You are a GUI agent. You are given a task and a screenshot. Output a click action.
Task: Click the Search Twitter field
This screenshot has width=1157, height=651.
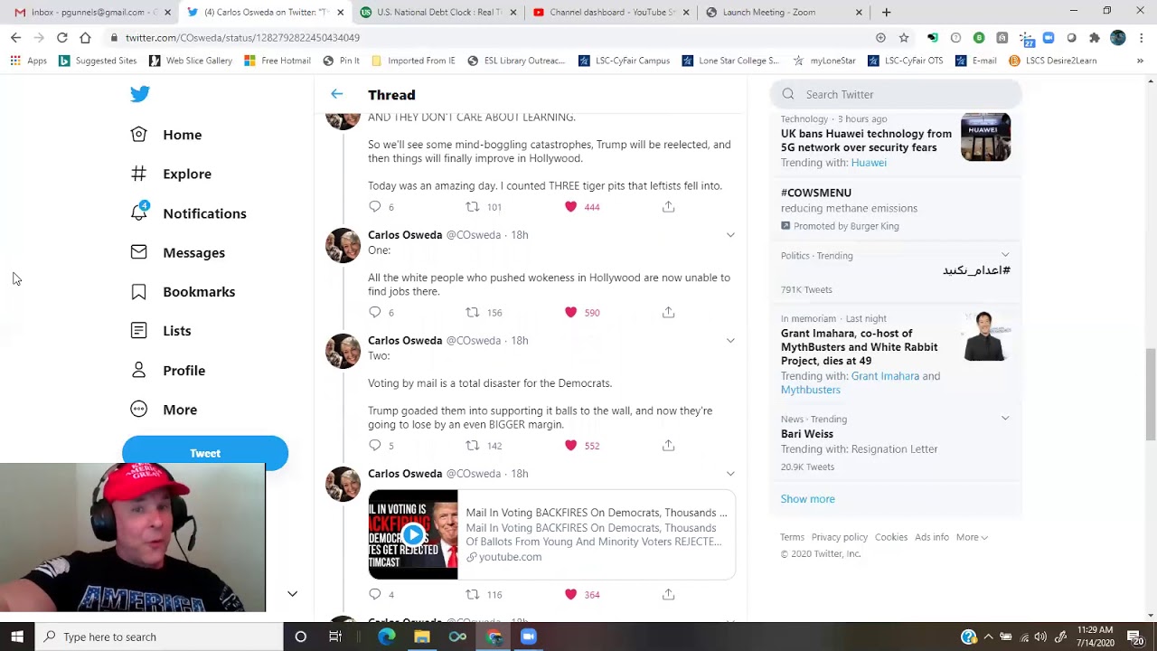(x=896, y=94)
